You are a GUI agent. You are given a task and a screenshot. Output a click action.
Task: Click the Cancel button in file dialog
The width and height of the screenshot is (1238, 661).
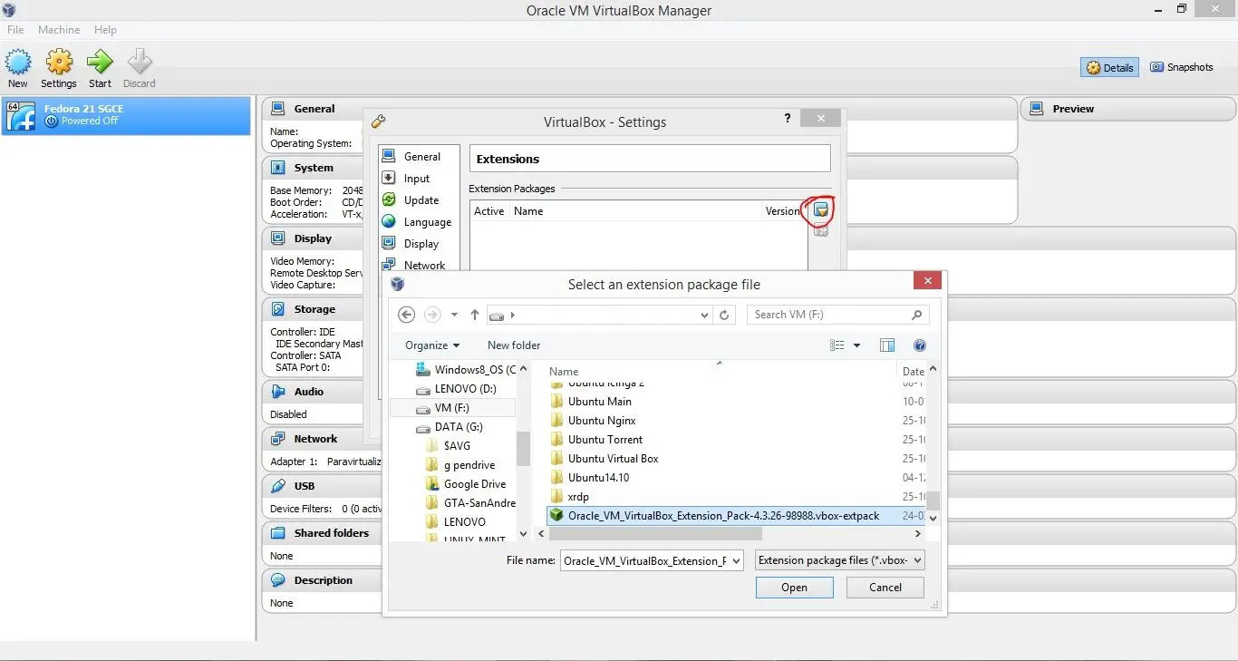(885, 588)
